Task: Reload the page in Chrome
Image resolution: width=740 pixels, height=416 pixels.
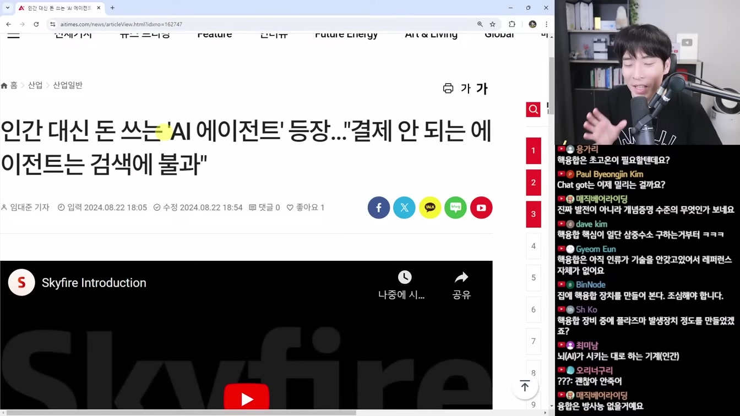Action: (x=36, y=24)
